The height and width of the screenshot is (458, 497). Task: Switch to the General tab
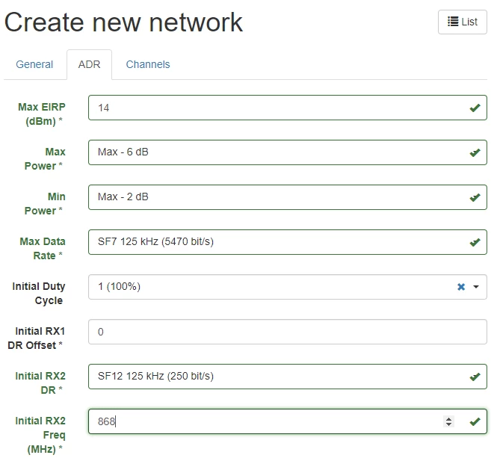tap(34, 64)
